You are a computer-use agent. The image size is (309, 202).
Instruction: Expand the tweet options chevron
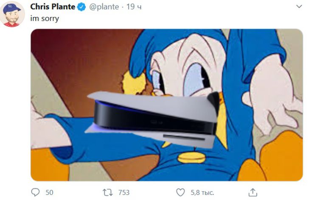(x=299, y=7)
